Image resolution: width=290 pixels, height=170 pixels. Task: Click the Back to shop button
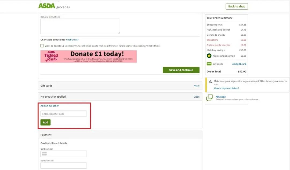236,6
